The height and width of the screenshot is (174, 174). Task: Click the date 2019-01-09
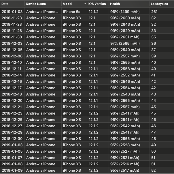coord(12,170)
